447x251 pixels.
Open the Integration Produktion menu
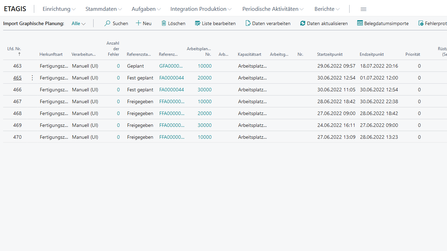tap(201, 9)
